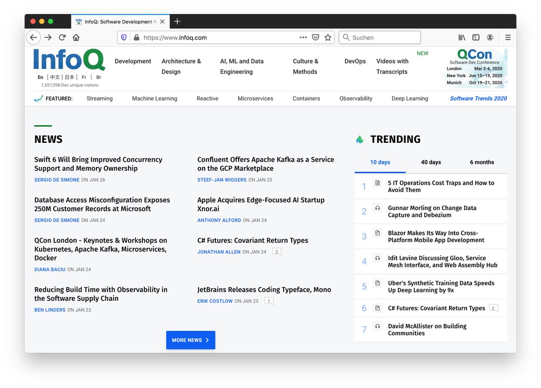Click podcast icon beside David McAllister item
Image resolution: width=541 pixels, height=388 pixels.
coord(377,326)
